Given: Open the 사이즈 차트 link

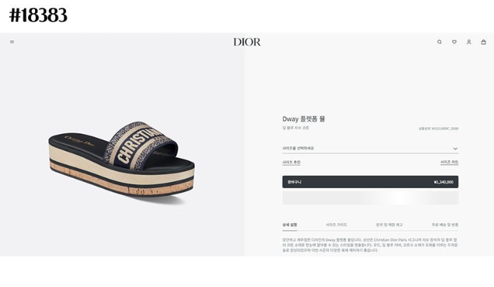Looking at the screenshot, I should pos(449,162).
